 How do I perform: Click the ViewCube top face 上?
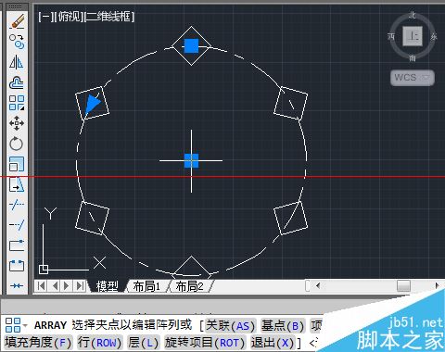pos(413,36)
